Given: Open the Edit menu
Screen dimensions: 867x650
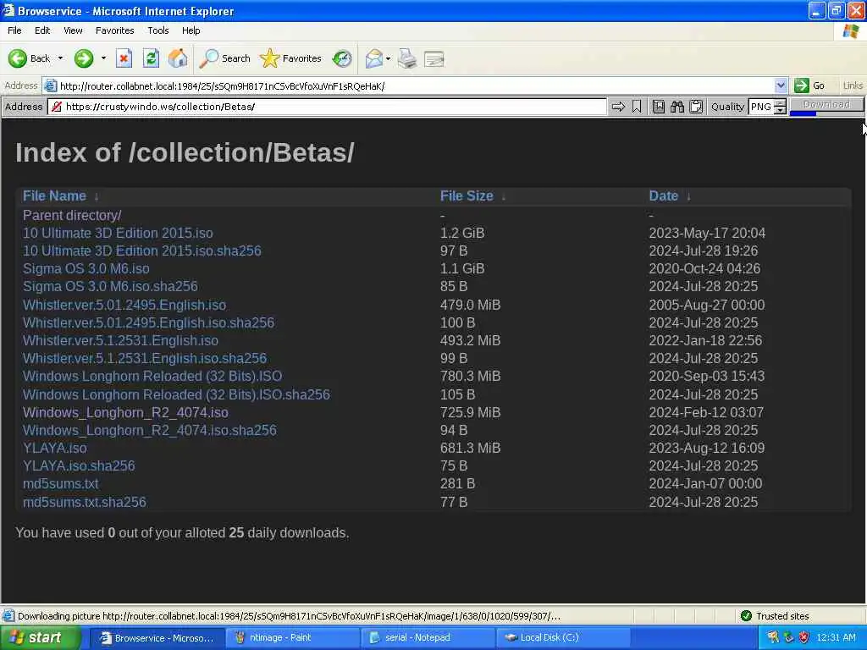Looking at the screenshot, I should [42, 30].
